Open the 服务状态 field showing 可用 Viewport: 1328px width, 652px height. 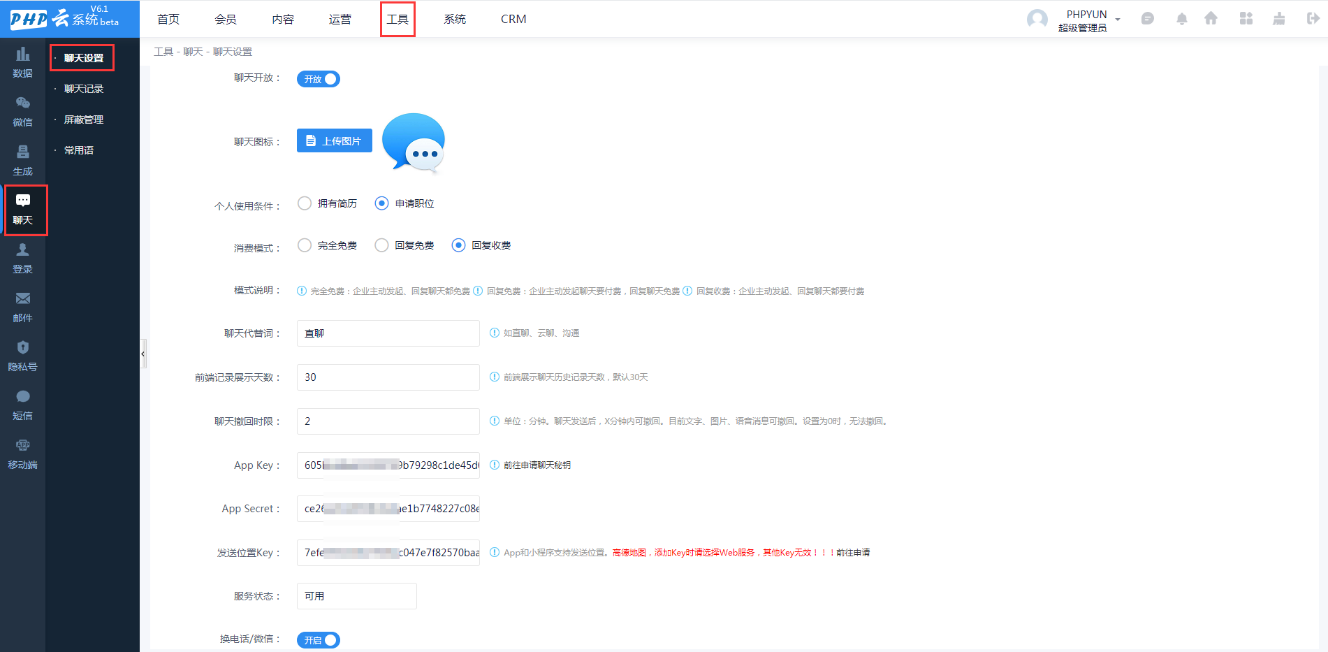pyautogui.click(x=357, y=596)
